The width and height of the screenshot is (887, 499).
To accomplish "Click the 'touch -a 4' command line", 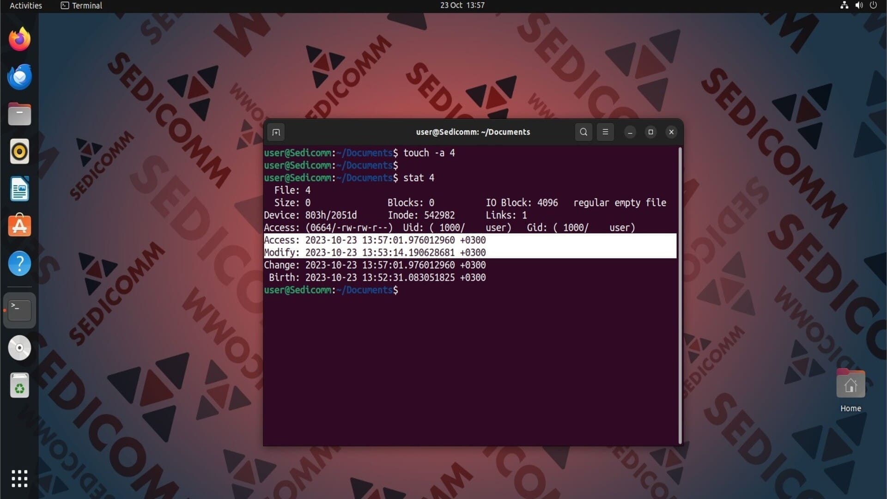I will click(359, 153).
